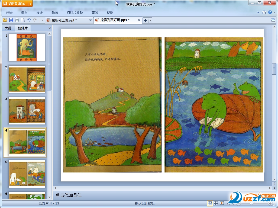278x208 pixels.
Task: Open the 动画 ribbon tab
Action: 55,12
